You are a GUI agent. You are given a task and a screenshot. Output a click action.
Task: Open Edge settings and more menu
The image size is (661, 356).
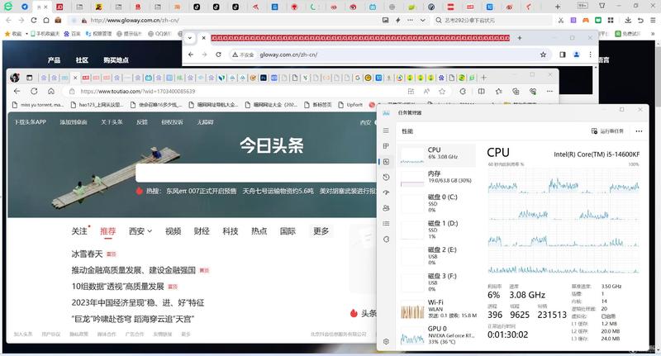[x=549, y=92]
